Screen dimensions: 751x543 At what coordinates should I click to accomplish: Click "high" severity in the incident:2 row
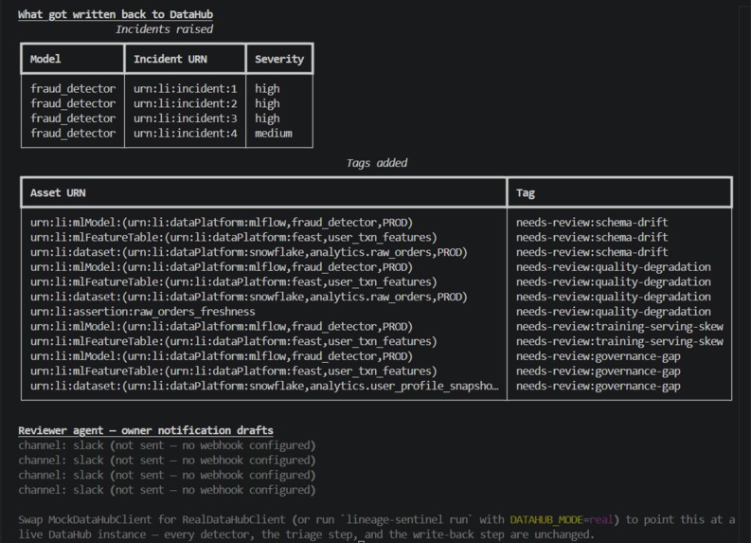[267, 103]
